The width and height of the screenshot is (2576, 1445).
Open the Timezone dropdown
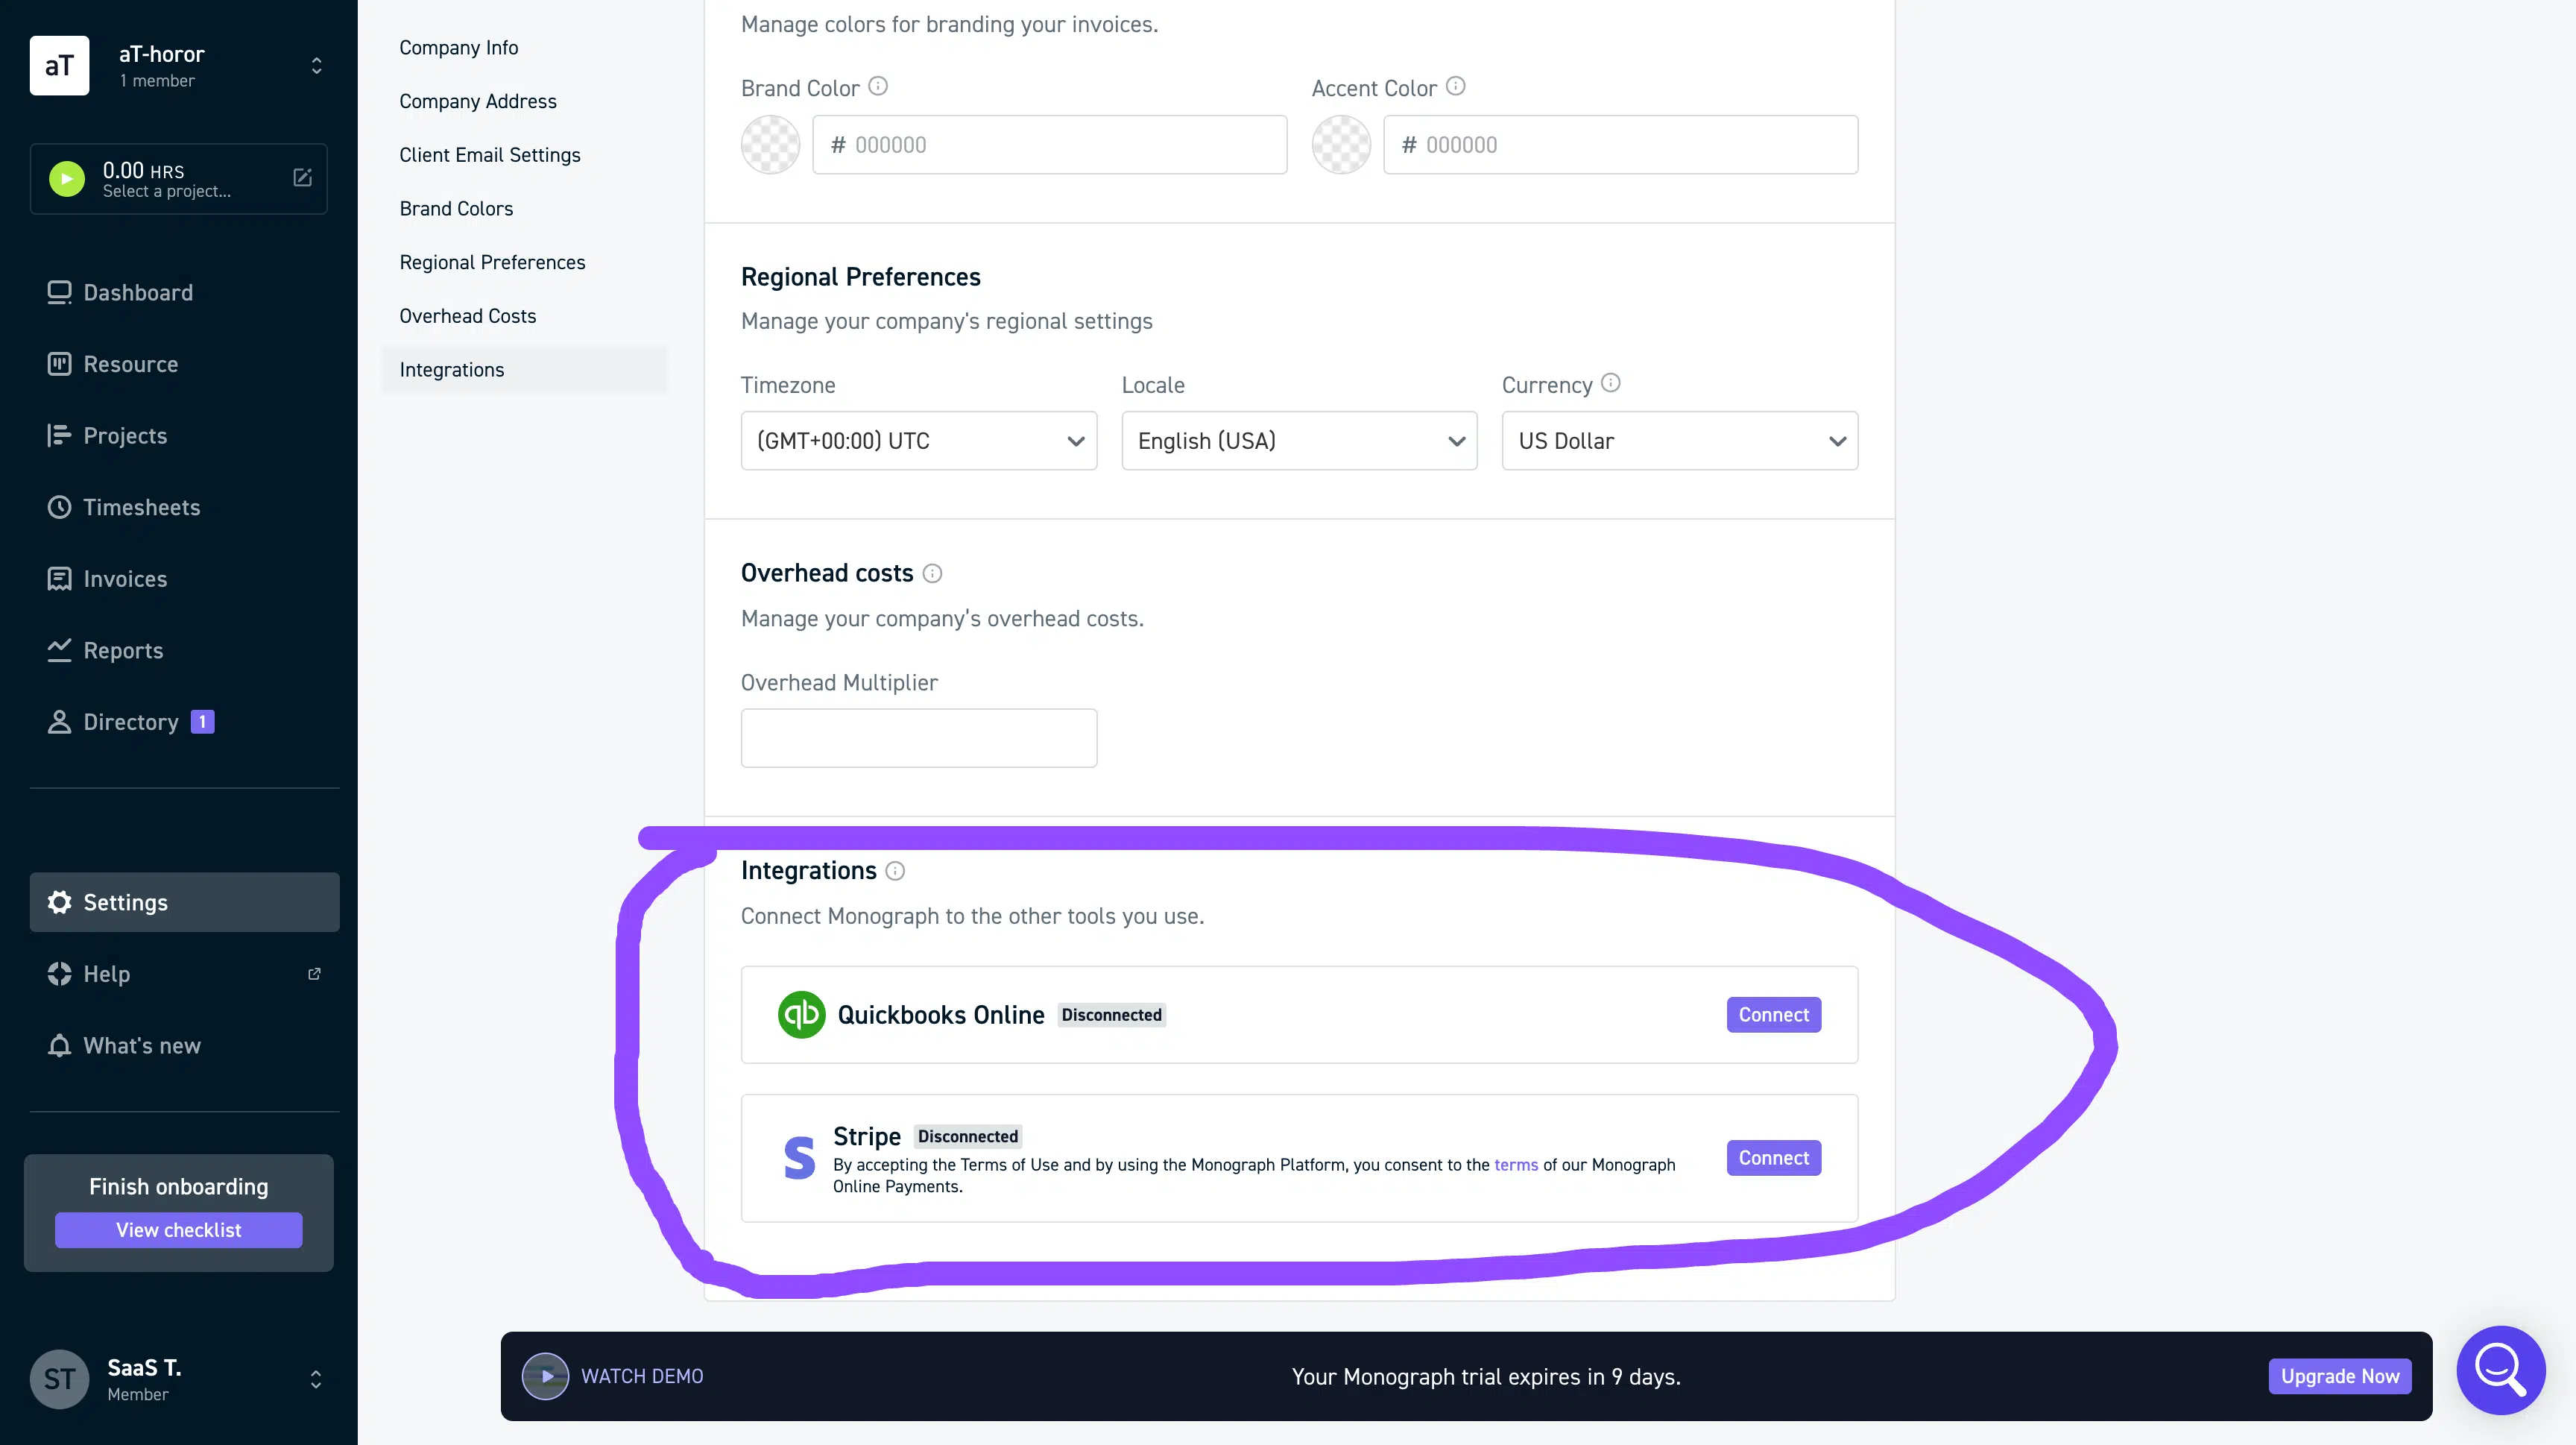(918, 441)
